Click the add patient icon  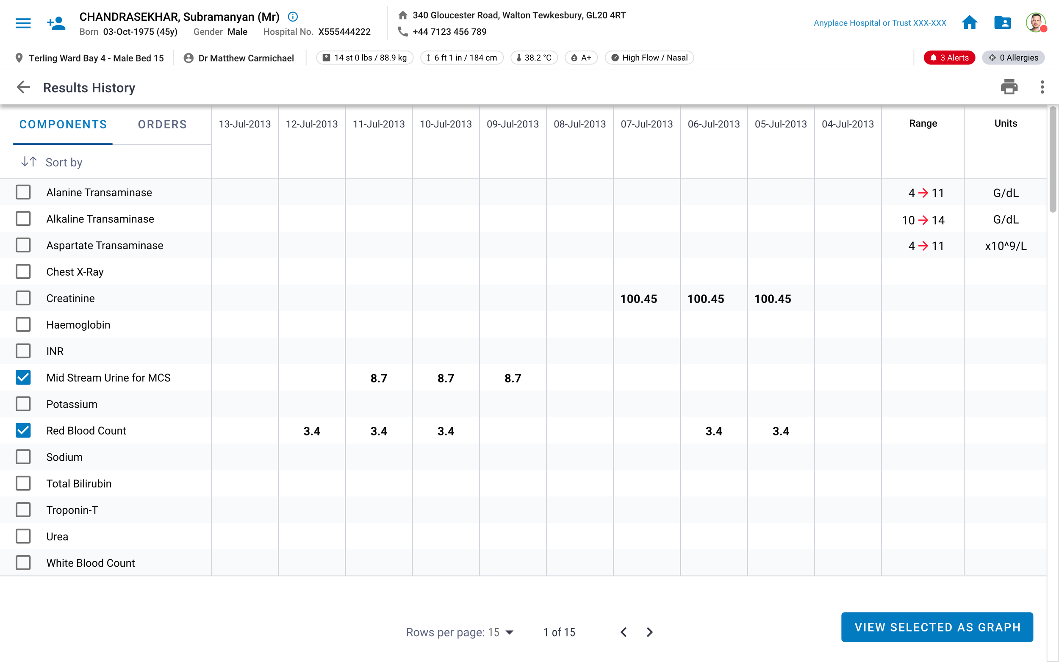pyautogui.click(x=56, y=23)
